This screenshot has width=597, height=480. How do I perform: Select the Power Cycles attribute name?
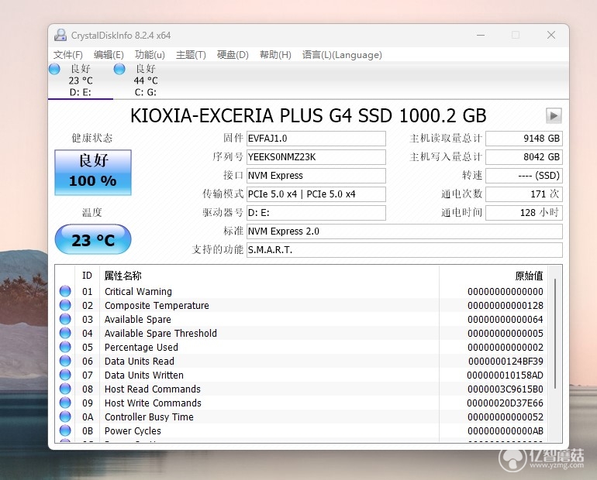(x=133, y=431)
